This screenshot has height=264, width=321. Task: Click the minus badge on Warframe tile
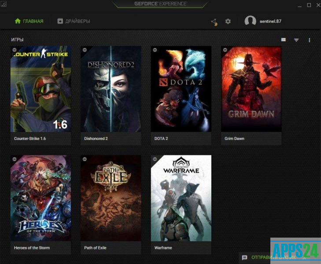point(155,159)
